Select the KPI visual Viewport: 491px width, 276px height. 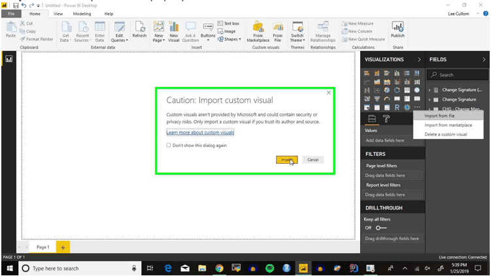pos(416,99)
